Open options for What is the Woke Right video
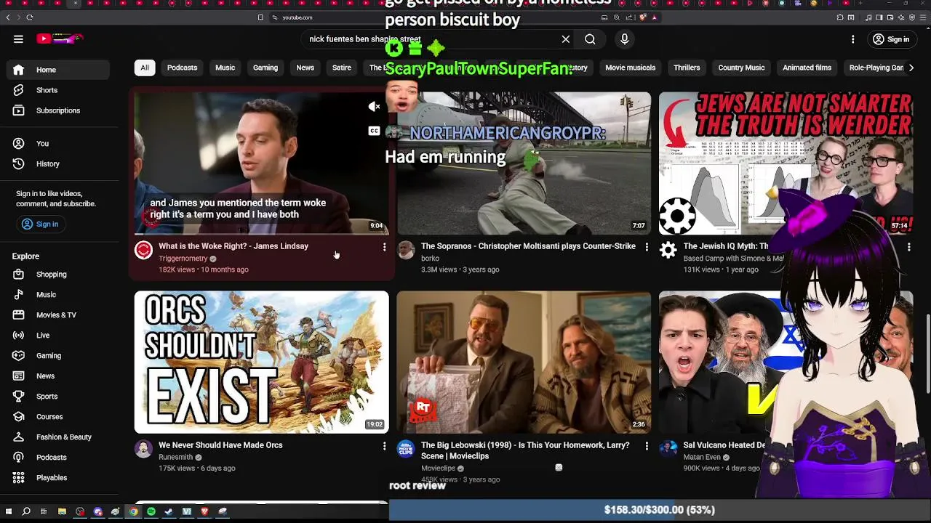Viewport: 931px width, 523px height. click(x=384, y=248)
